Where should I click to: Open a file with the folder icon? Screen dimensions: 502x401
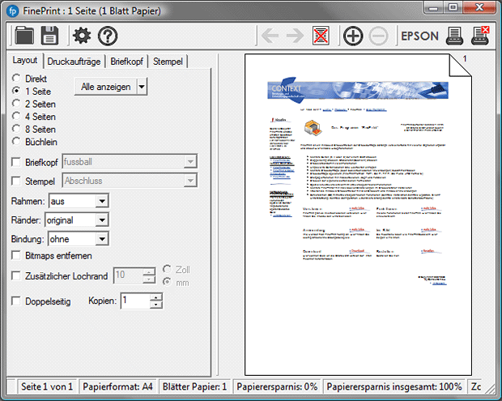pyautogui.click(x=24, y=36)
